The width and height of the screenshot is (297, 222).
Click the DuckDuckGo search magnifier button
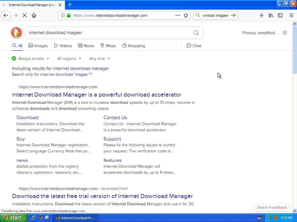196,33
